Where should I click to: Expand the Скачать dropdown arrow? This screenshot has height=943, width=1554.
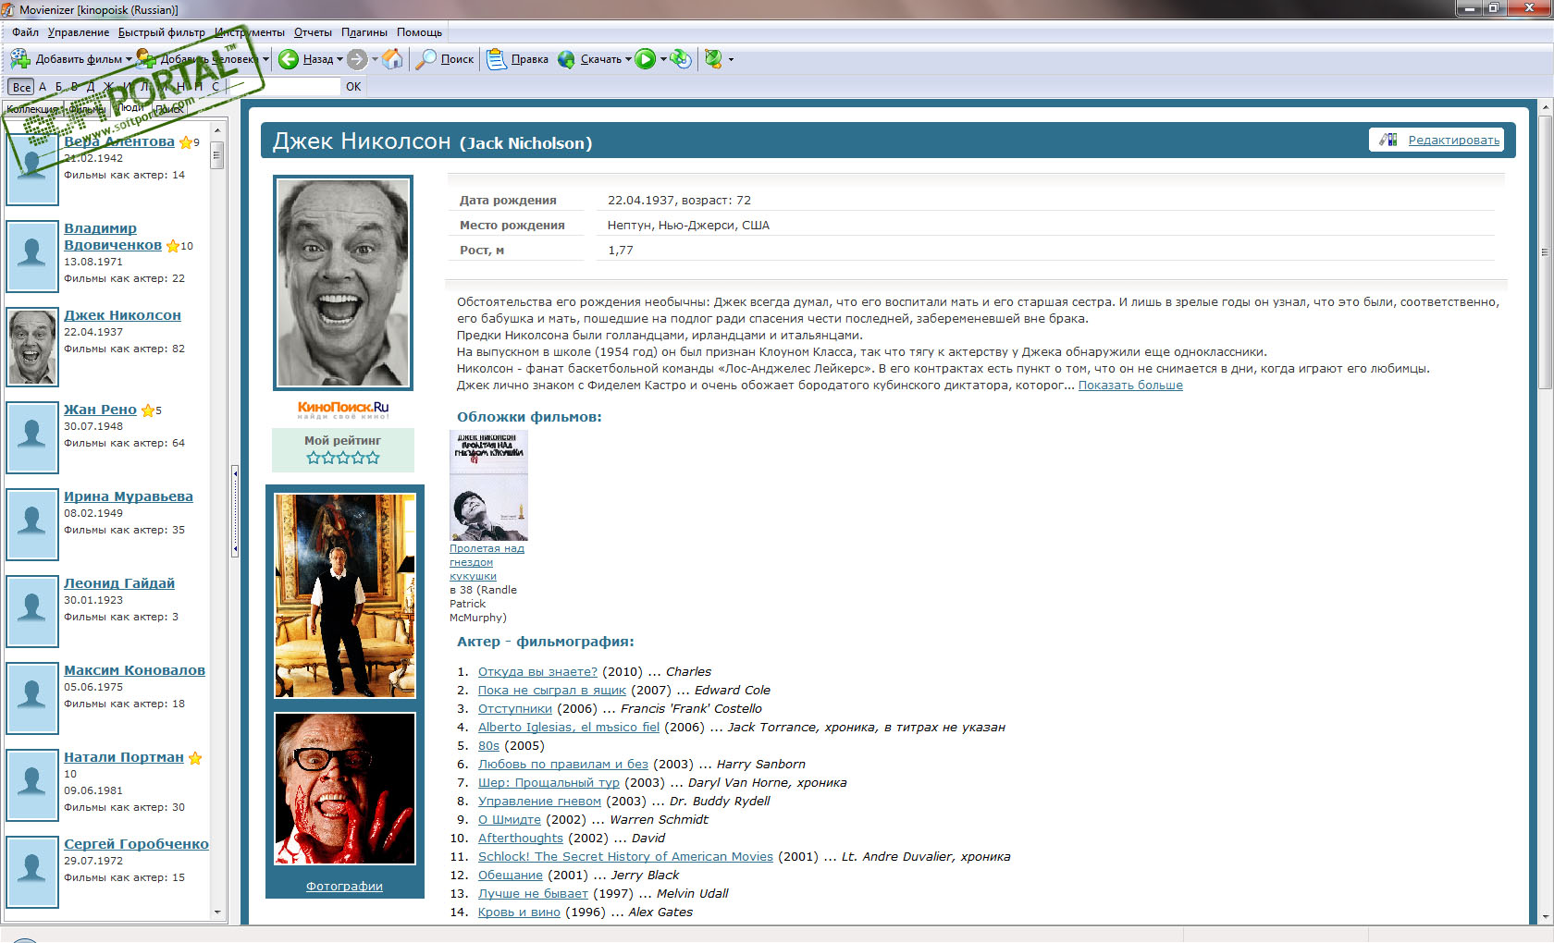pyautogui.click(x=628, y=59)
